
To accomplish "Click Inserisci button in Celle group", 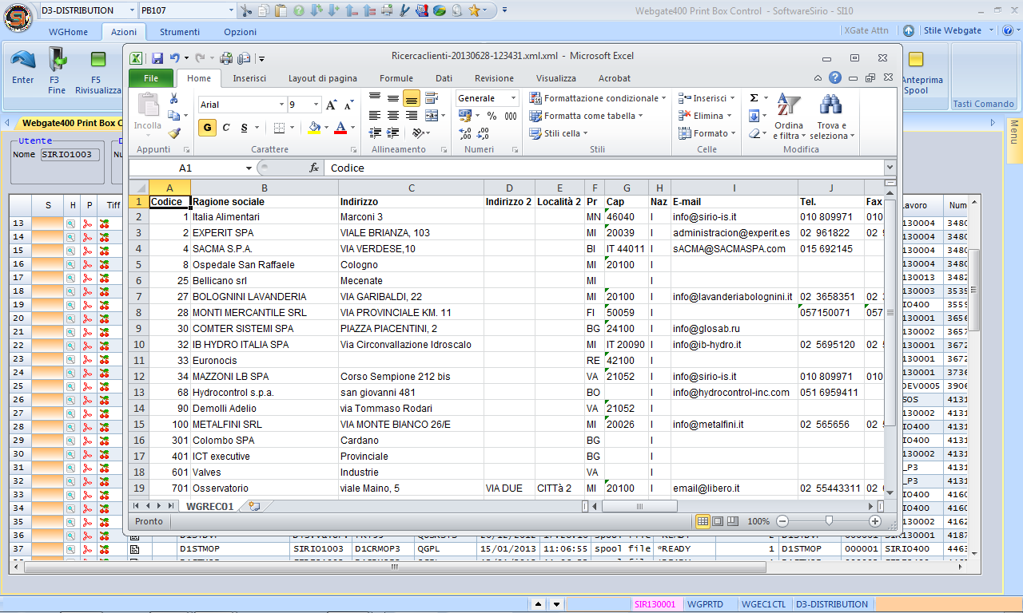I will [x=707, y=98].
